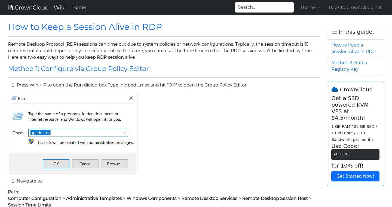392x207 pixels.
Task: Click the Browse... button
Action: click(x=115, y=164)
